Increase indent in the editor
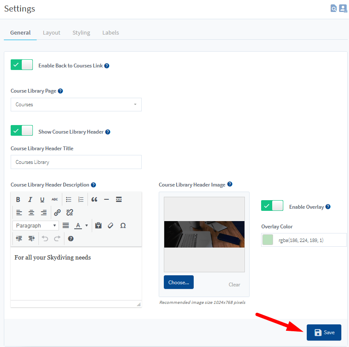The height and width of the screenshot is (347, 349). coord(32,239)
